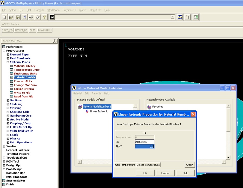Open the WorkPlane menu
This screenshot has height=188, width=243.
[x=54, y=10]
